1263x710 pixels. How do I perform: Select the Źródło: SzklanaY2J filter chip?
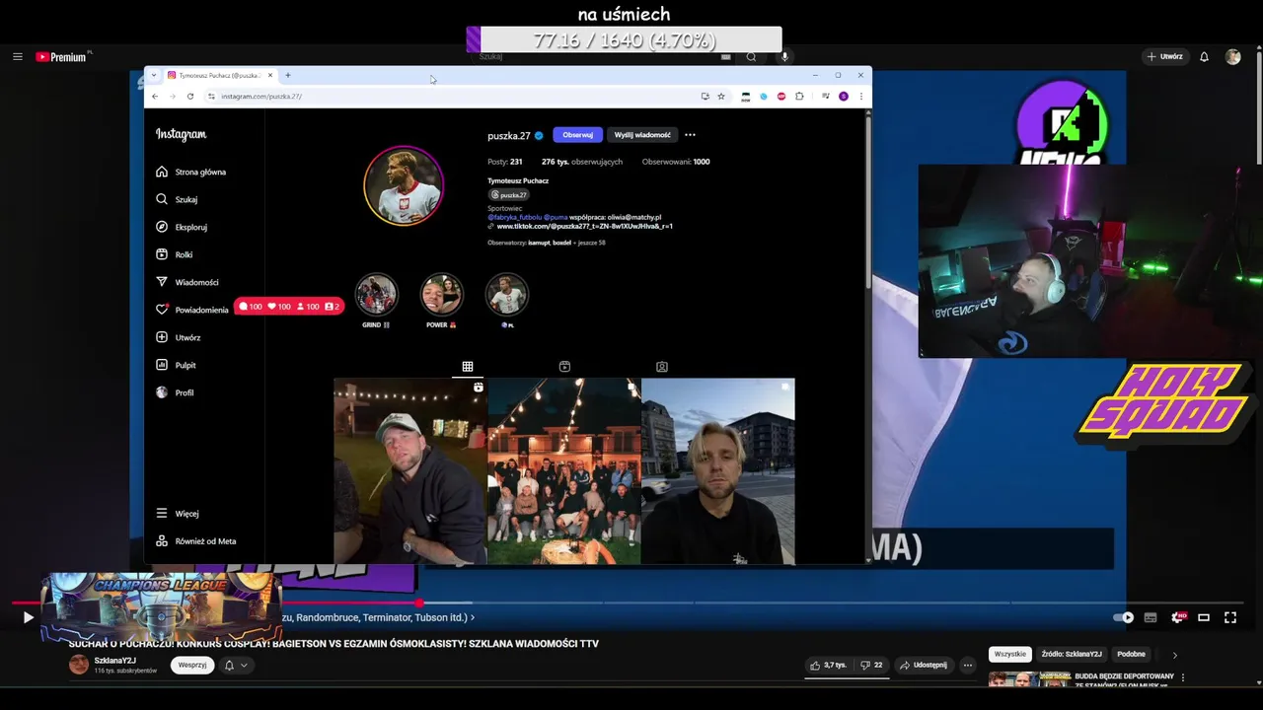tap(1072, 654)
